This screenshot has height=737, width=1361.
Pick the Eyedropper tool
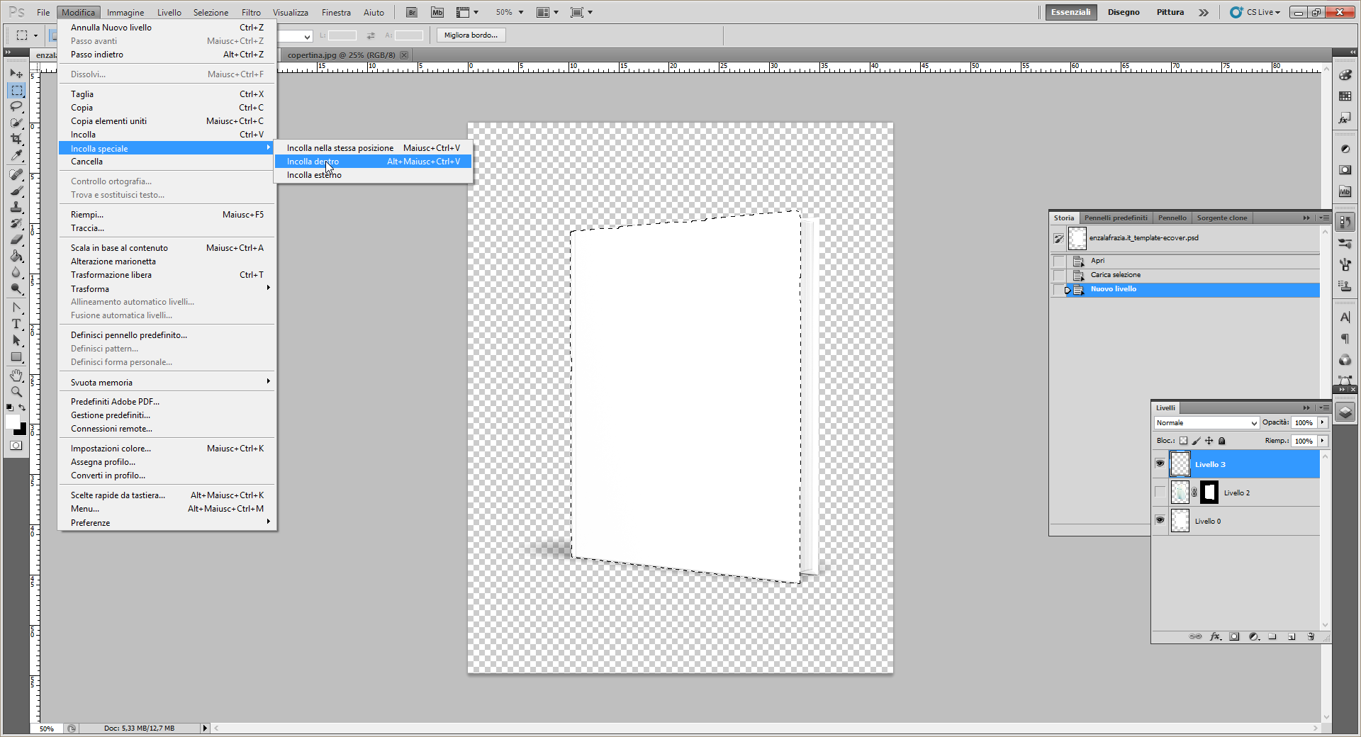click(x=16, y=156)
